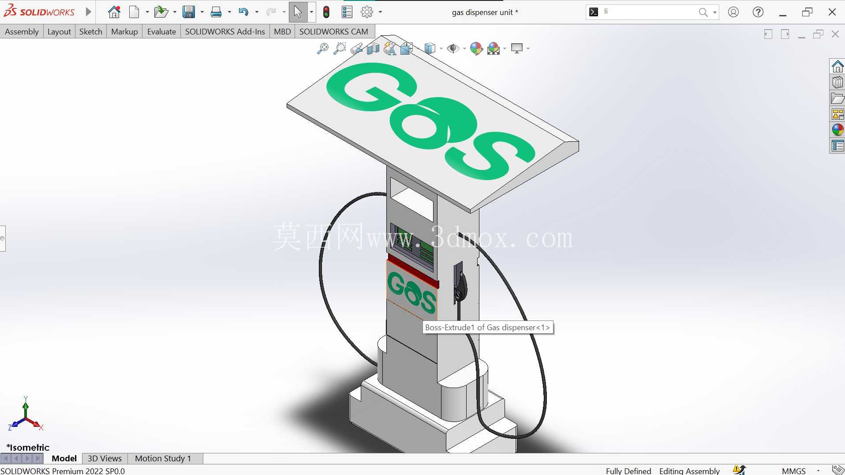Screen dimensions: 845x475
Task: Open the New document dropdown arrow
Action: coord(147,12)
